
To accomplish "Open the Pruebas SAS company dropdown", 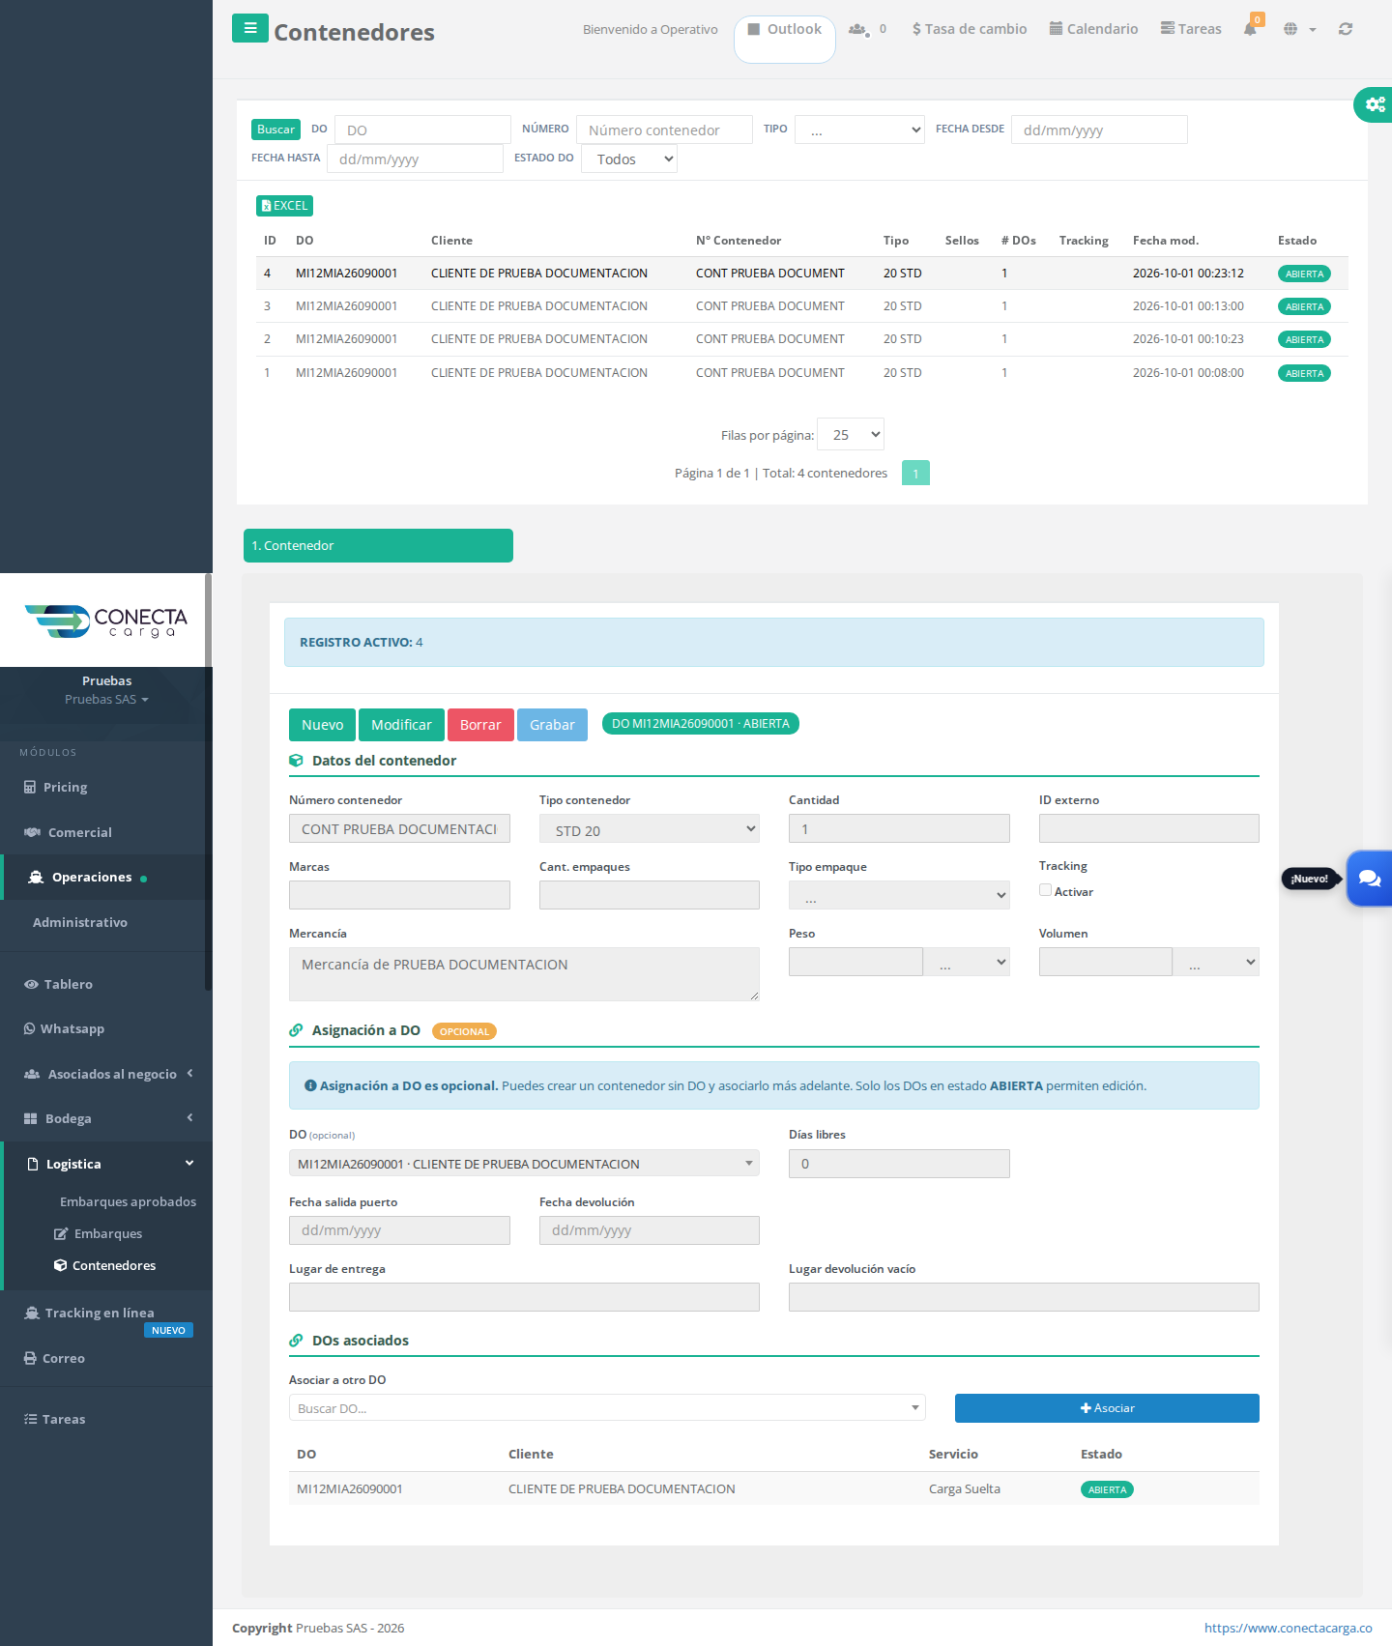I will (x=106, y=699).
